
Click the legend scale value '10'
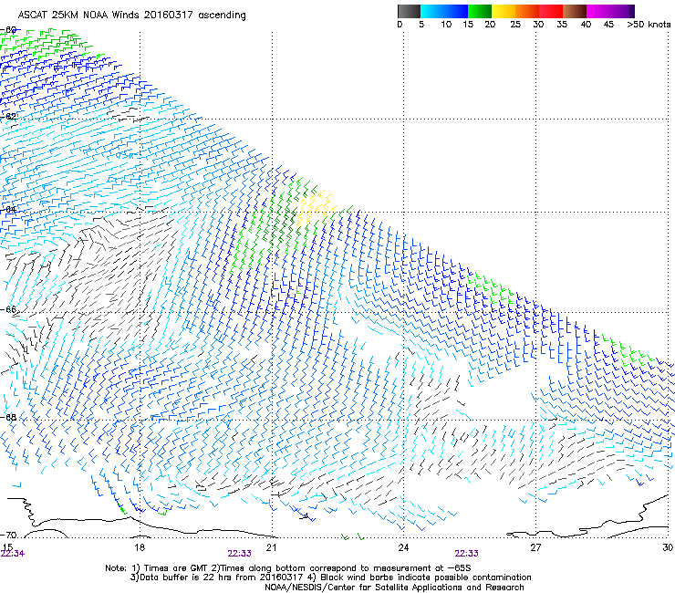click(446, 25)
